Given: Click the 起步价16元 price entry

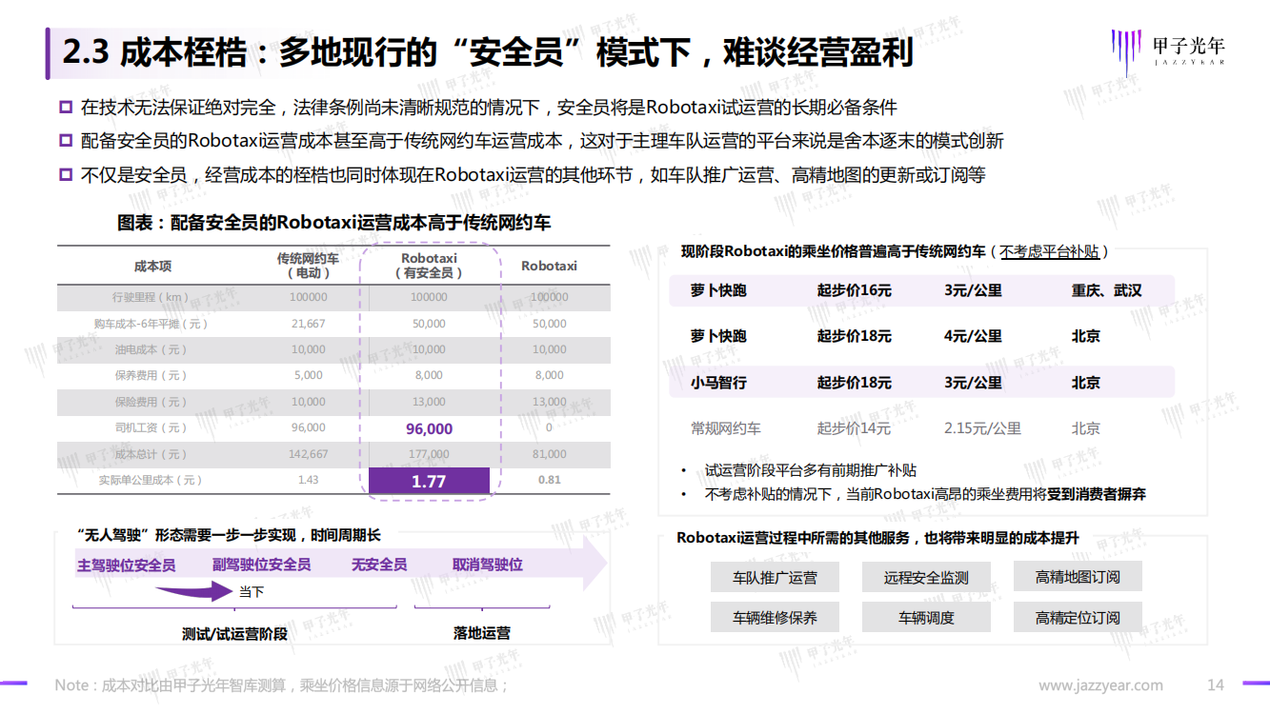Looking at the screenshot, I should (855, 290).
